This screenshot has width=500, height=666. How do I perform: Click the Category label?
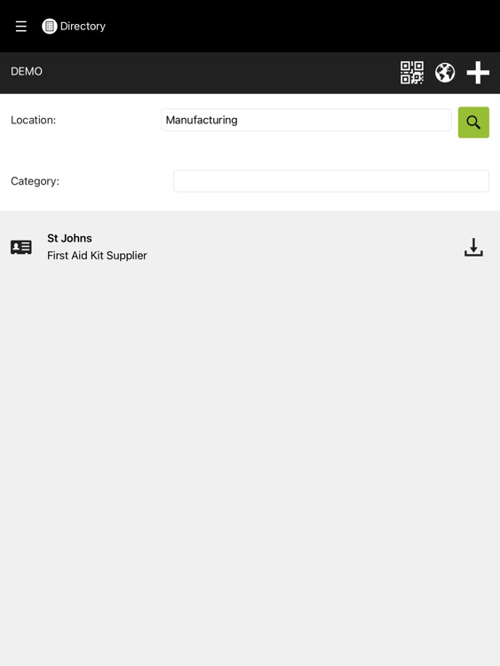coord(35,181)
